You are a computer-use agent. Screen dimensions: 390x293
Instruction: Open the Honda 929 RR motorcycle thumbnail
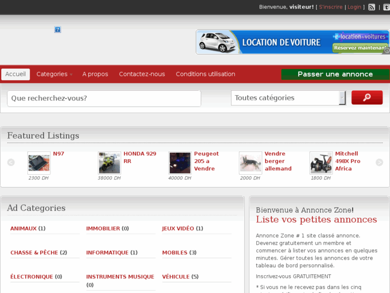[x=109, y=162]
